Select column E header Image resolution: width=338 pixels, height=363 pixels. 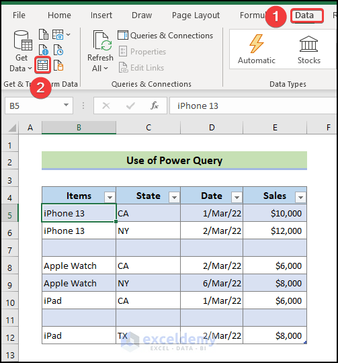[x=275, y=127]
